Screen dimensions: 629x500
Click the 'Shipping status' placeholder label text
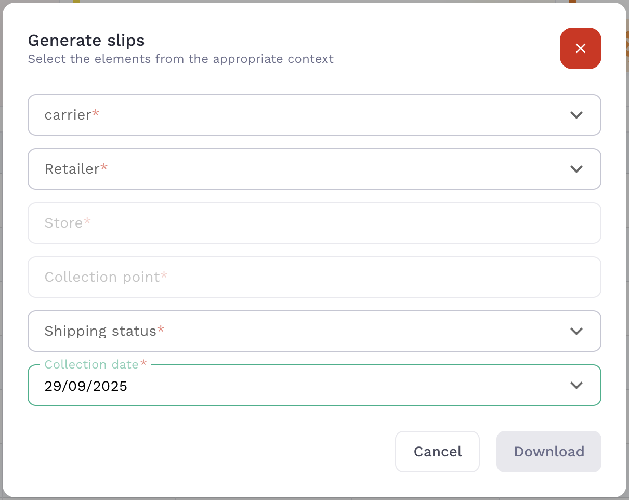coord(100,331)
